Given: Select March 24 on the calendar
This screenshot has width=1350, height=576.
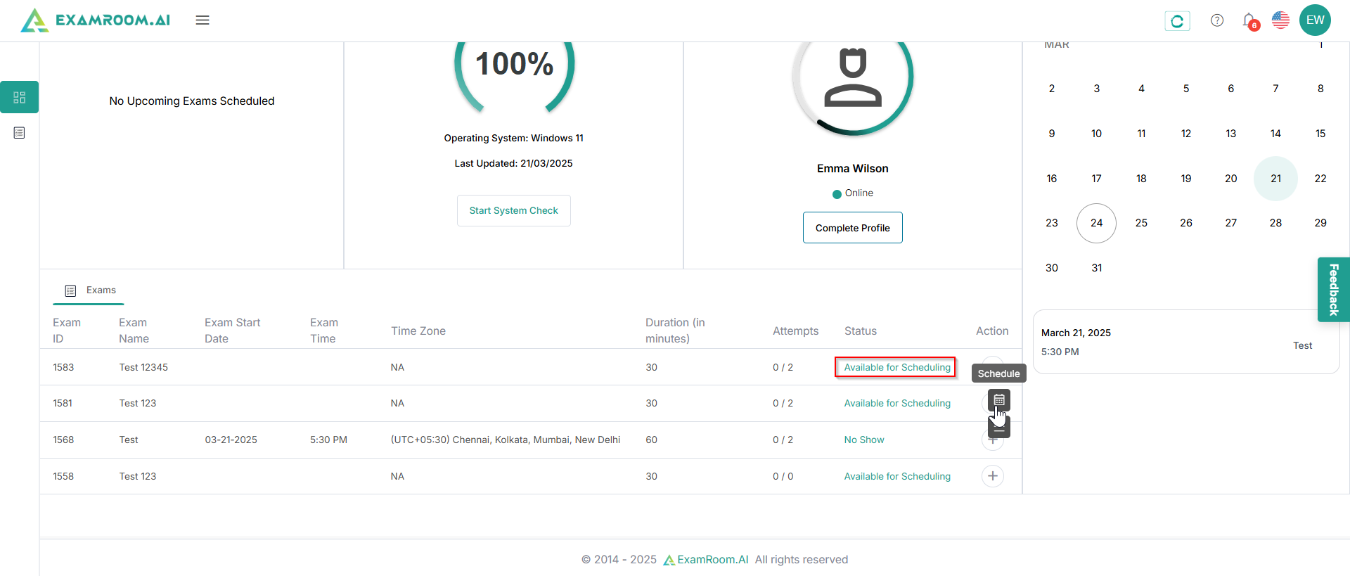Looking at the screenshot, I should (x=1096, y=223).
